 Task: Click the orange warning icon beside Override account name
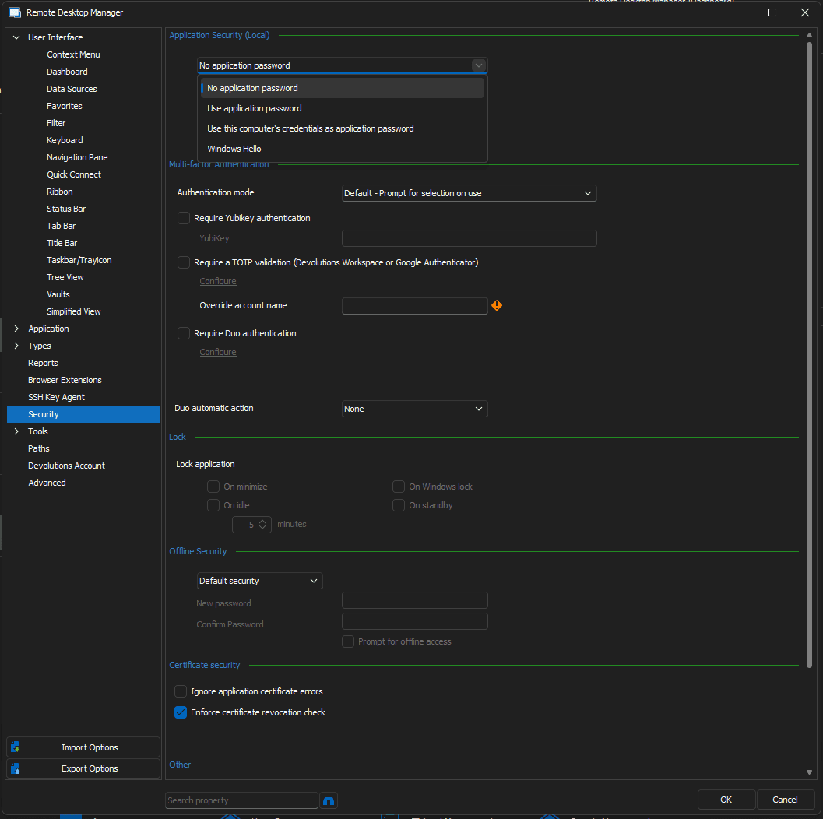click(497, 306)
